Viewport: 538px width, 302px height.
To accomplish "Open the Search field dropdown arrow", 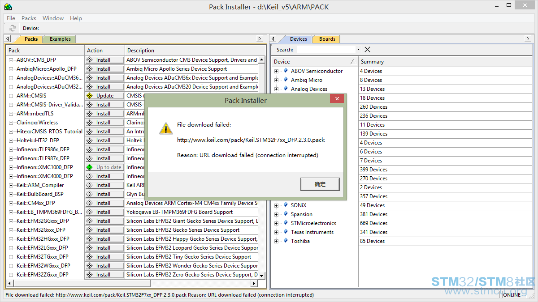I will [x=358, y=50].
